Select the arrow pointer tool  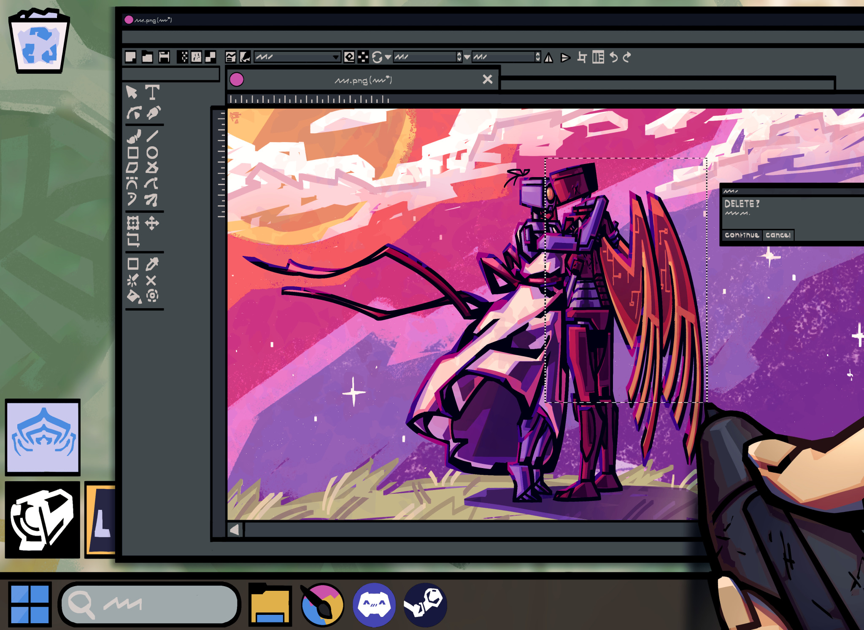pyautogui.click(x=132, y=92)
